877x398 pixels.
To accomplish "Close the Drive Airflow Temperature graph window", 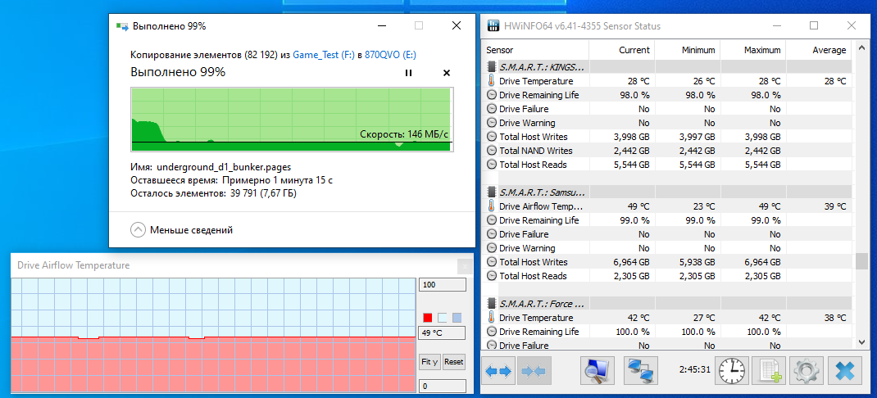I will click(464, 266).
